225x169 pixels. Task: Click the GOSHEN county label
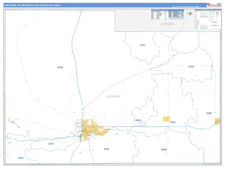tap(167, 24)
